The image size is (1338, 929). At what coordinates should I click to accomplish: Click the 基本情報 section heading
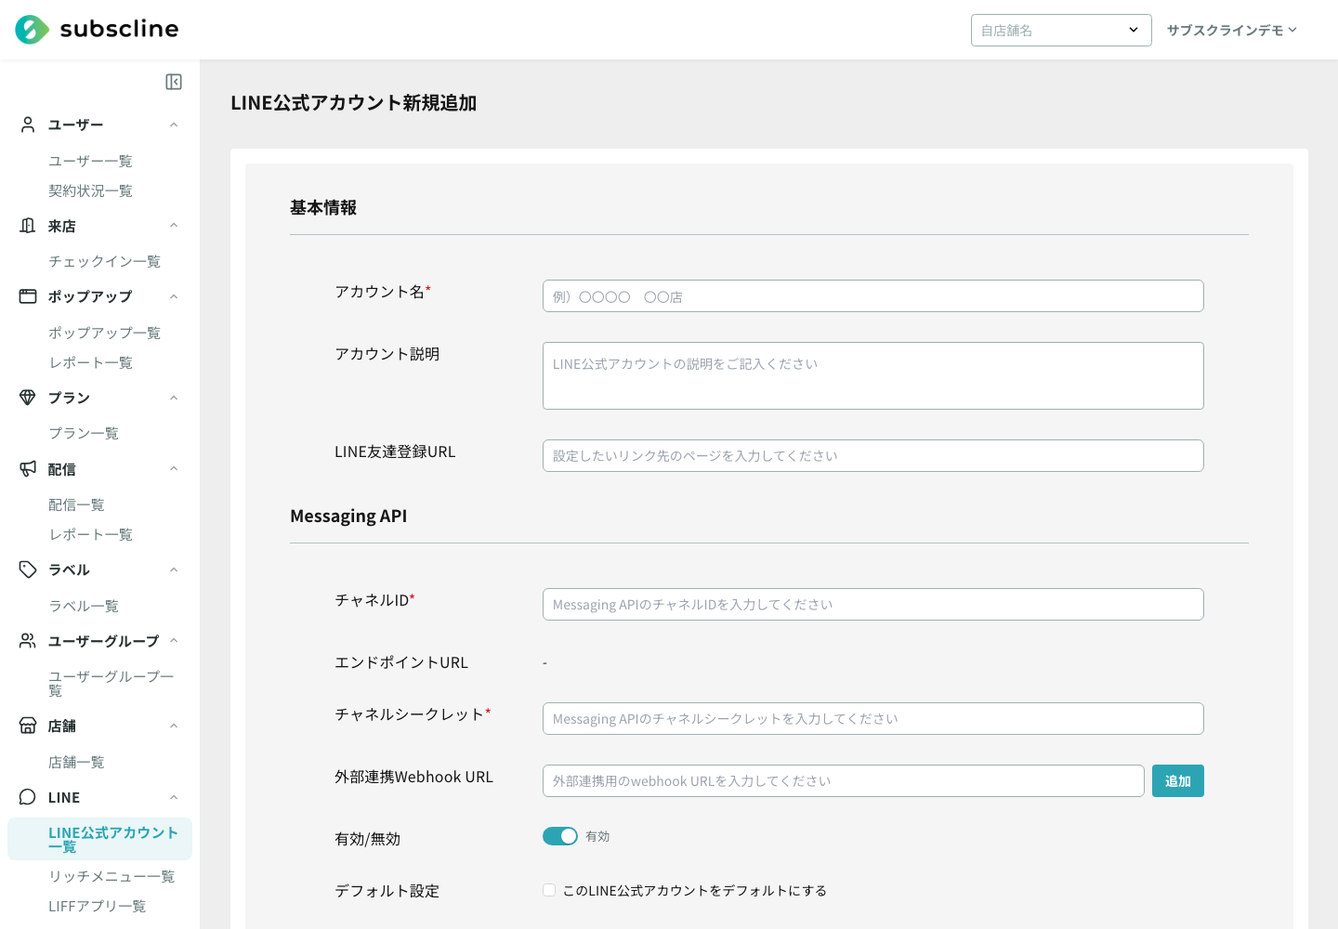pyautogui.click(x=323, y=207)
